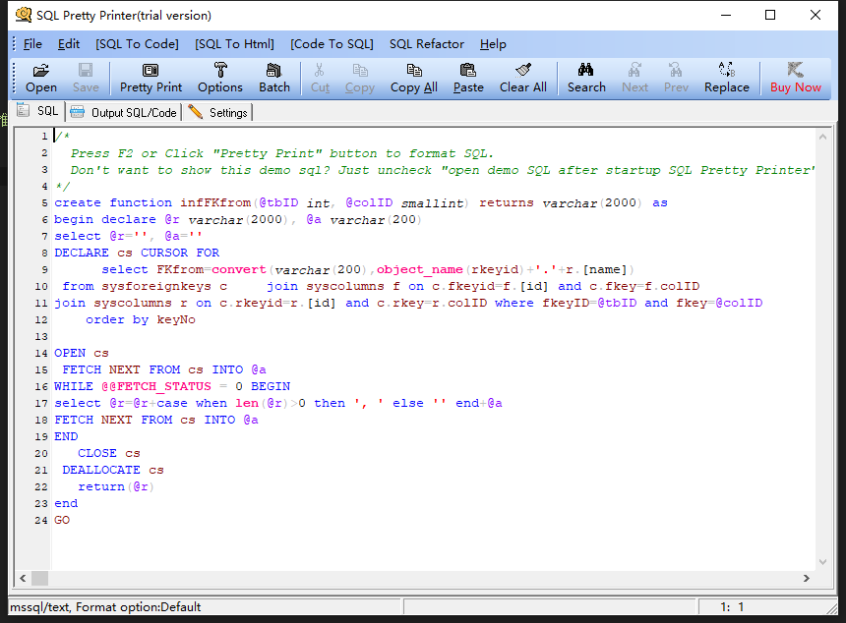Open the File menu
Image resolution: width=846 pixels, height=623 pixels.
pos(32,44)
